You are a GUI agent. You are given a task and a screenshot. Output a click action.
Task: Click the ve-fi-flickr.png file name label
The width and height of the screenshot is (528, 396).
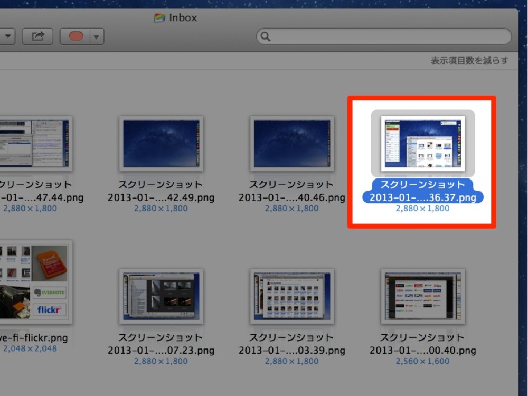click(x=34, y=338)
